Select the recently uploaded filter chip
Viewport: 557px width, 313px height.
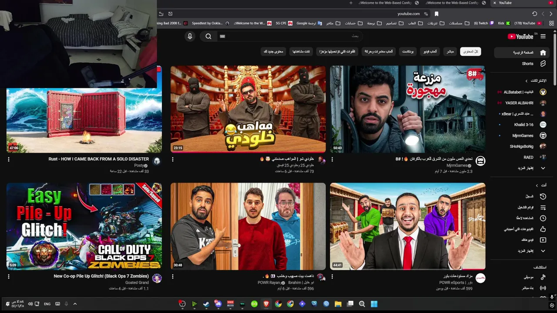click(337, 52)
